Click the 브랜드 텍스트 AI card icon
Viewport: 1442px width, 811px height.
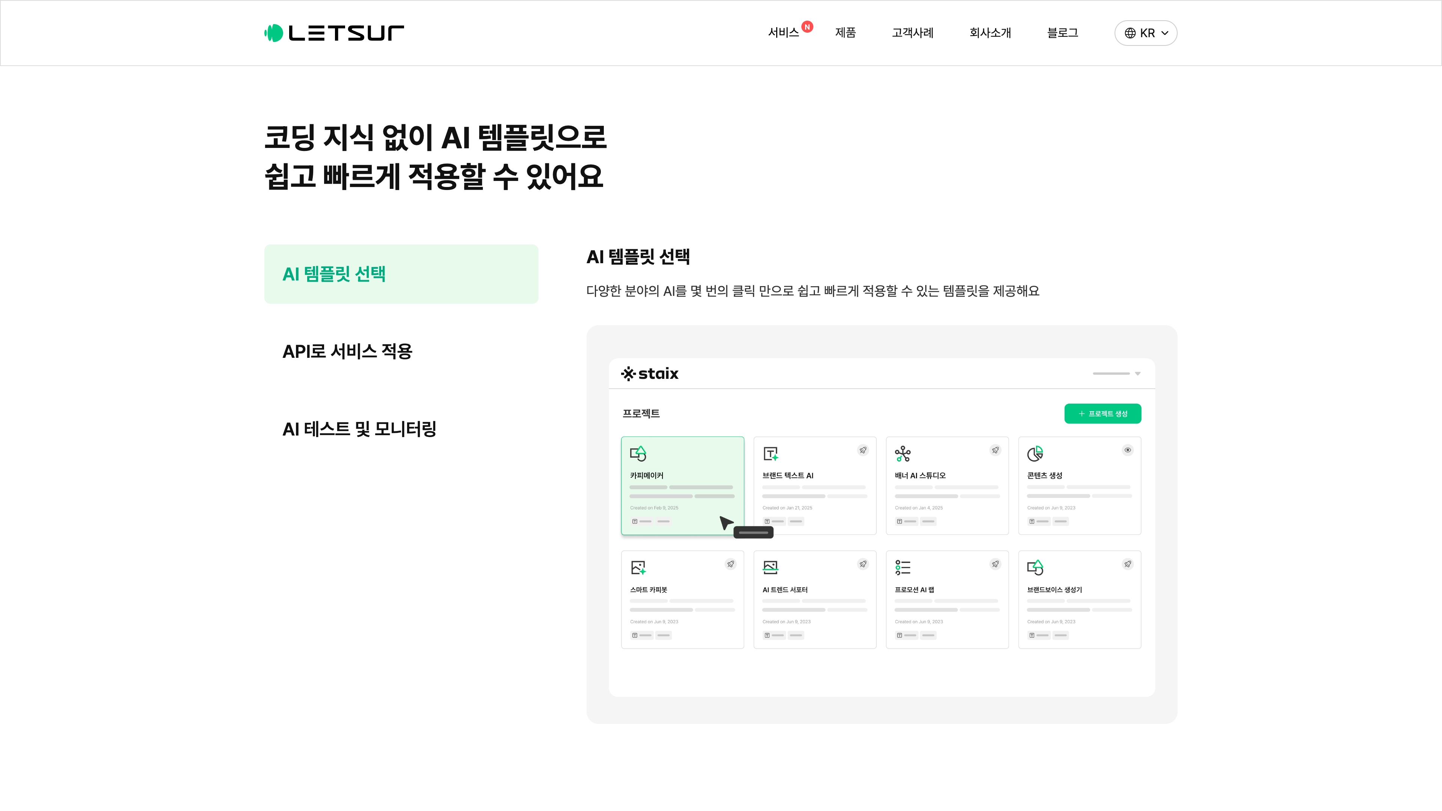pyautogui.click(x=770, y=453)
